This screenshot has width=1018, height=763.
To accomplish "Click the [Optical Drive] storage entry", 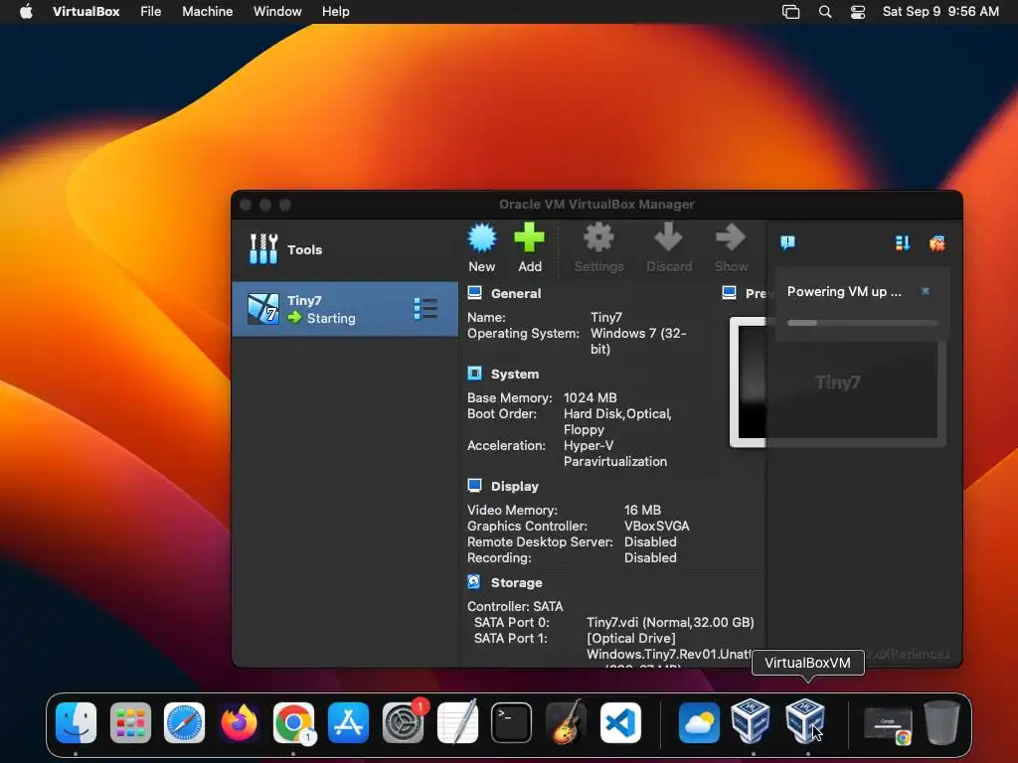I will tap(631, 639).
